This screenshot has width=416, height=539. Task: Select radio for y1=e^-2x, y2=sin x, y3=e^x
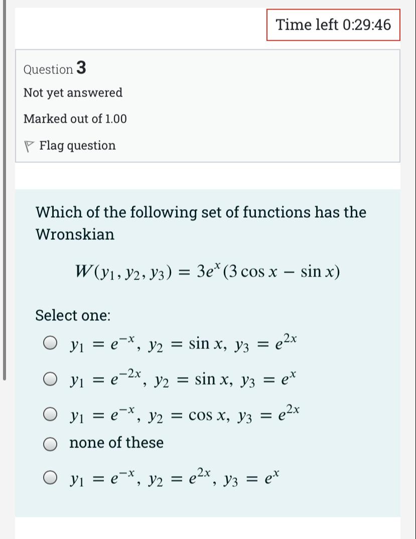51,379
